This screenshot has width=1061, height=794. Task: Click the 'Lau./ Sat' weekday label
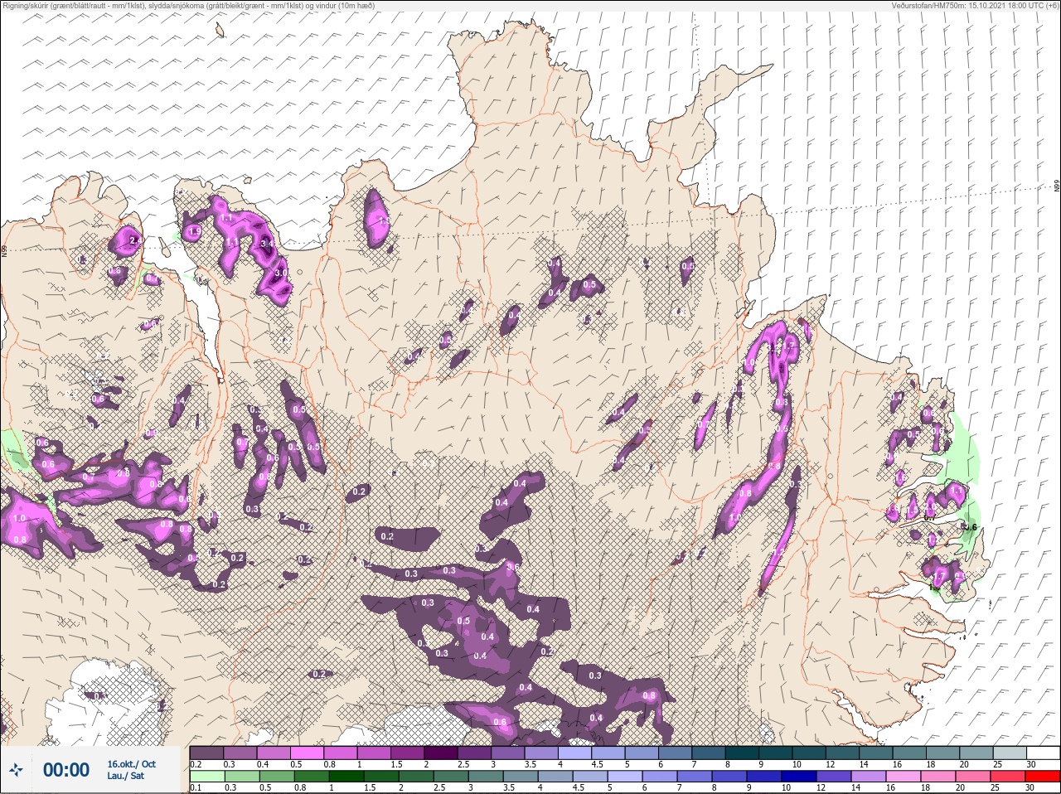click(x=125, y=777)
